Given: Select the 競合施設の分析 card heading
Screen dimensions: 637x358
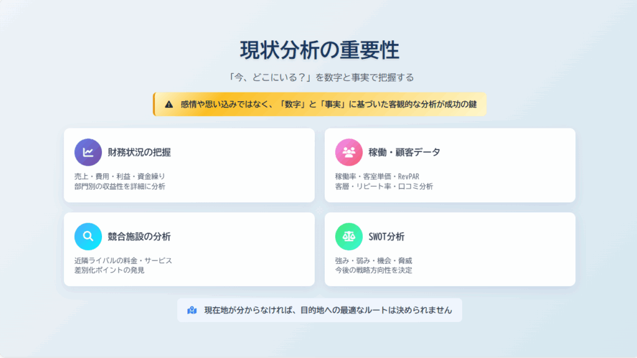Looking at the screenshot, I should 139,236.
